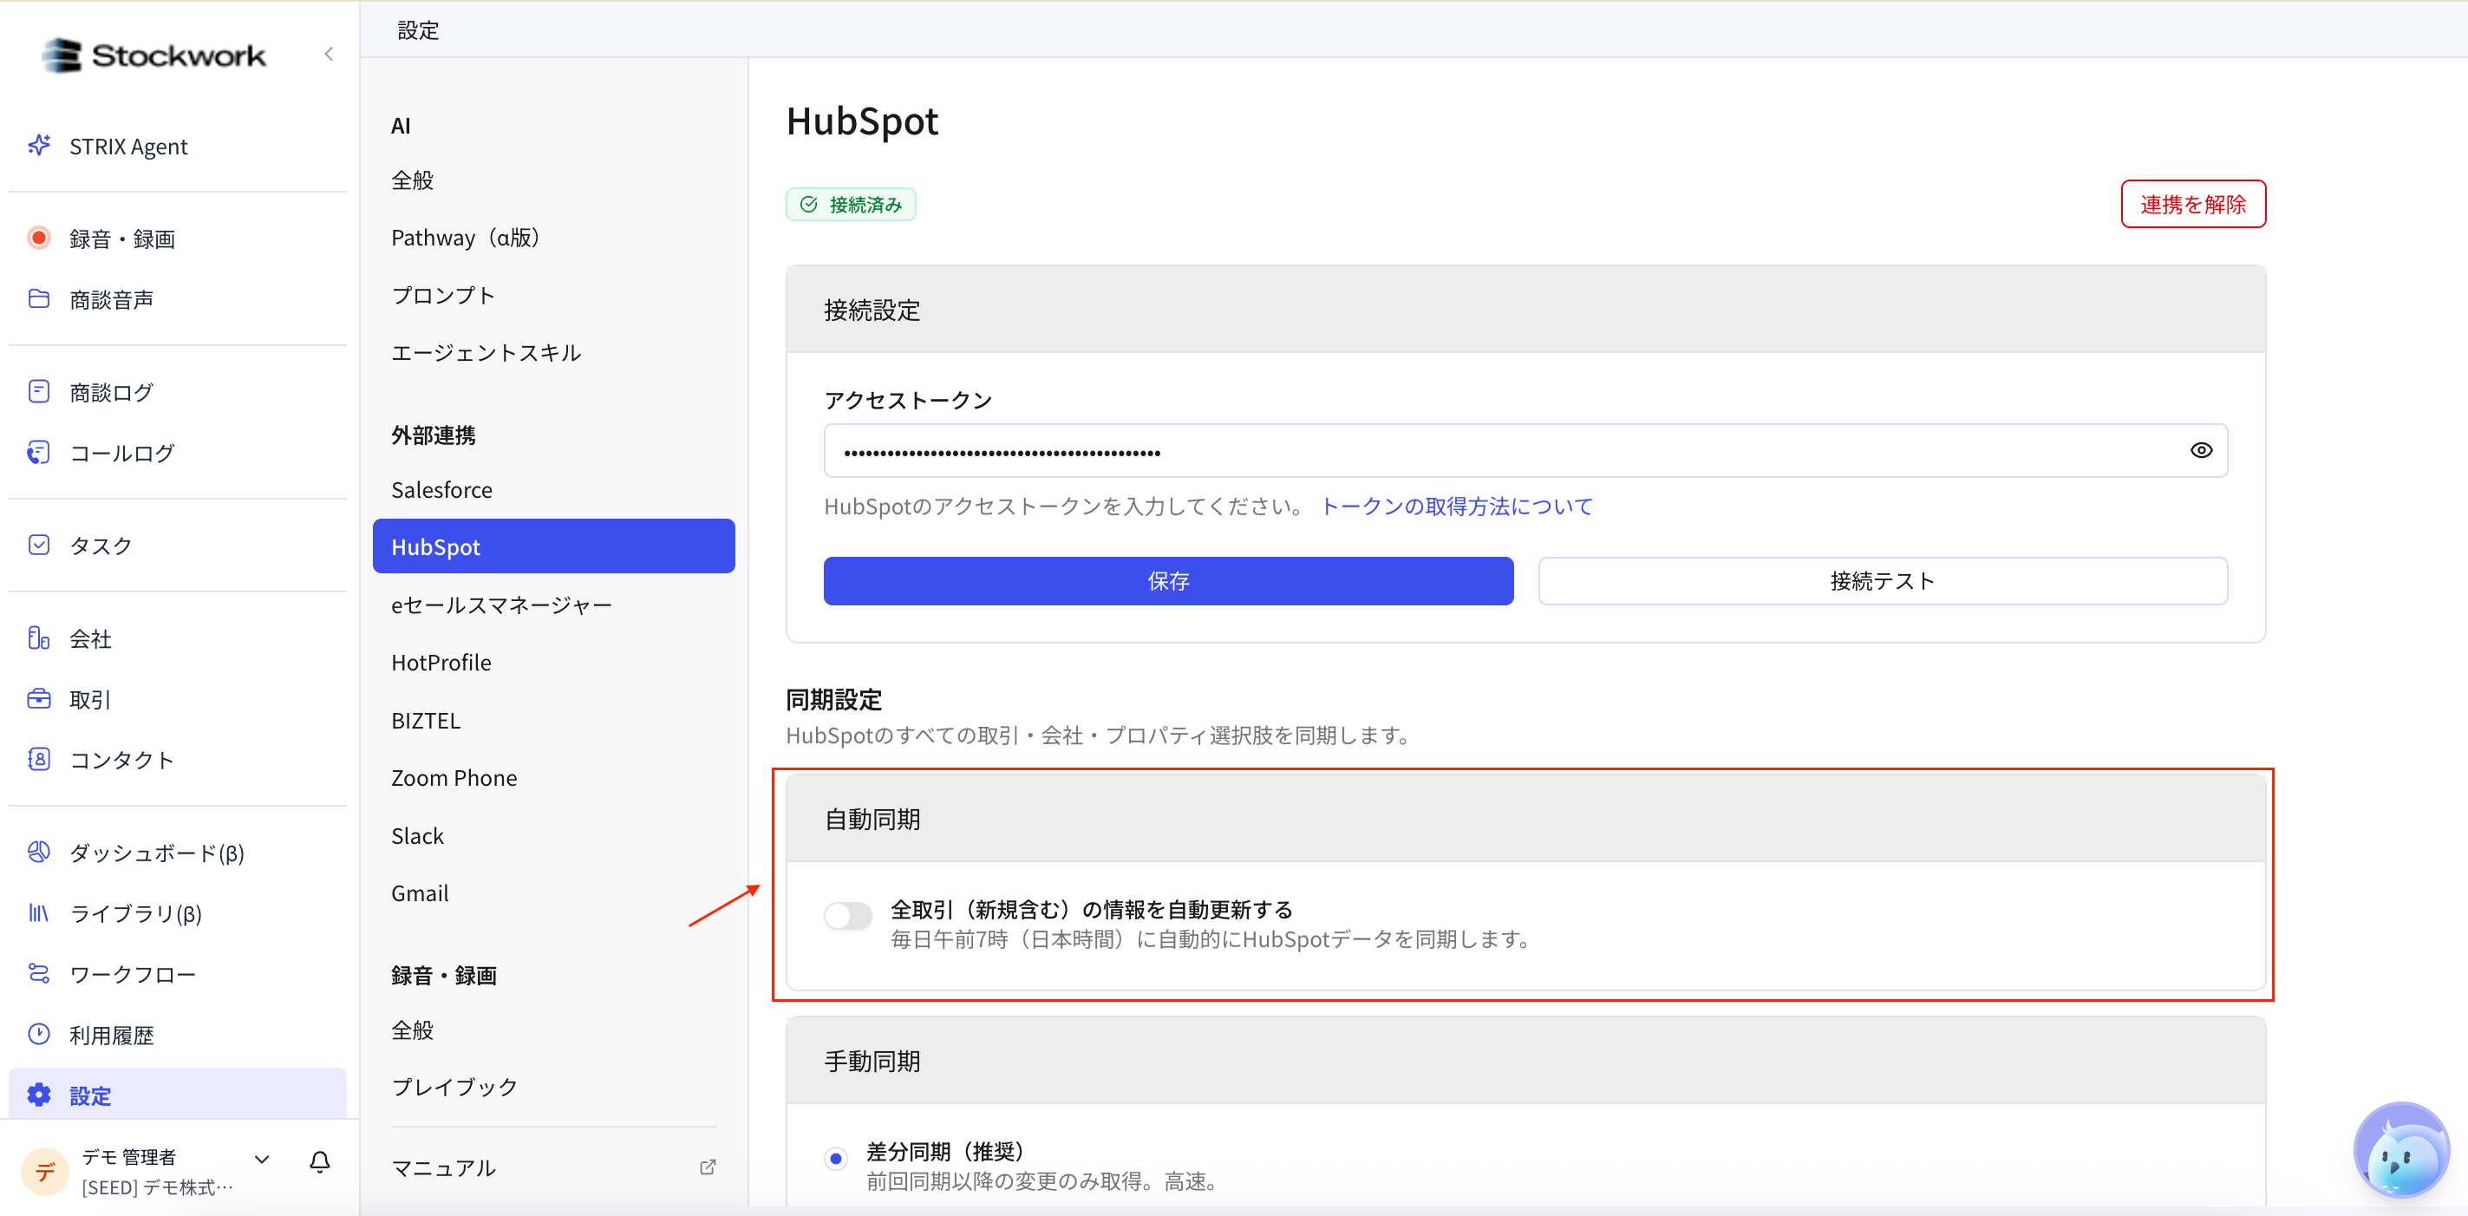This screenshot has width=2468, height=1216.
Task: Click the コールログ phone log icon
Action: (x=38, y=452)
